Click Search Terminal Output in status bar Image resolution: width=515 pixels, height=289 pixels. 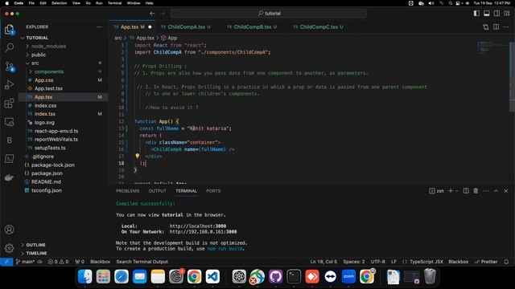pyautogui.click(x=142, y=262)
